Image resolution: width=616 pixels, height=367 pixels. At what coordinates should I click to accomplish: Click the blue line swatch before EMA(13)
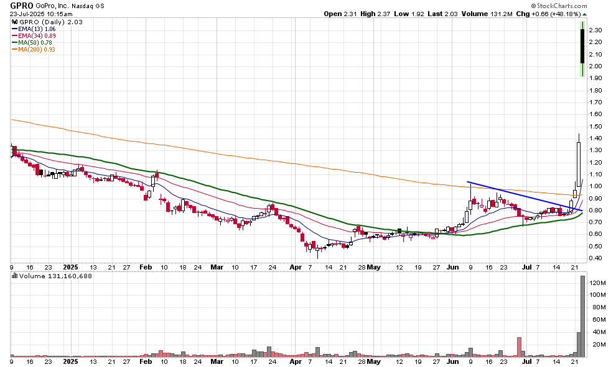tap(14, 29)
